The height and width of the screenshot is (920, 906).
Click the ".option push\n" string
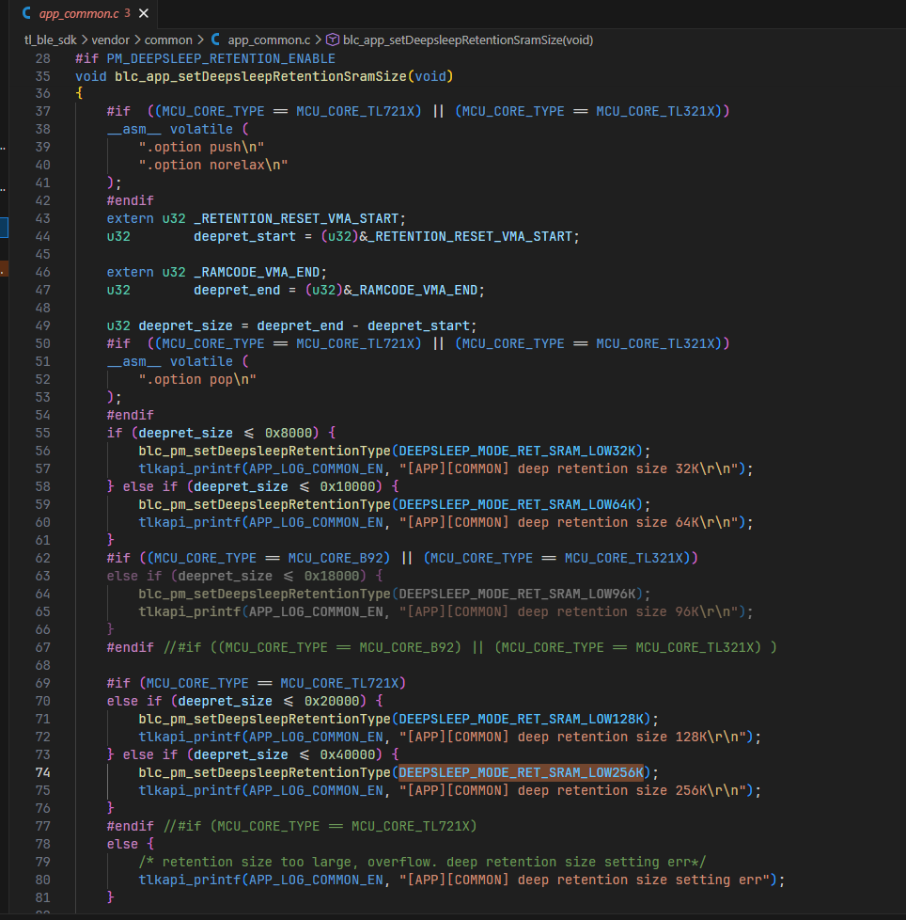201,148
